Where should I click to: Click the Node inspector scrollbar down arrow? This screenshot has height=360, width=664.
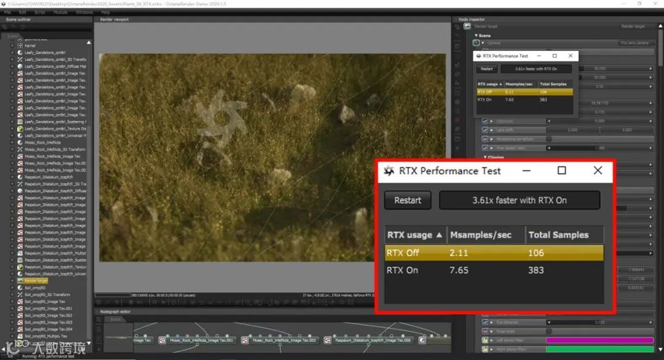(660, 350)
